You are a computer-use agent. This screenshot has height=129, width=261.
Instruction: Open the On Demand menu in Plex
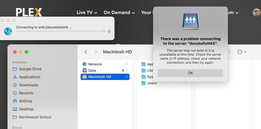pos(119,13)
